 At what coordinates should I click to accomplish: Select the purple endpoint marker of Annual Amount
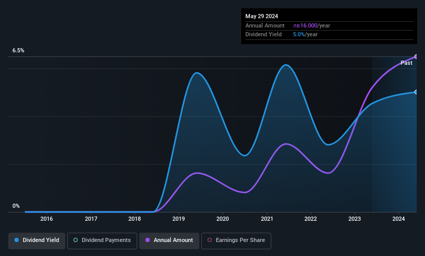point(416,56)
